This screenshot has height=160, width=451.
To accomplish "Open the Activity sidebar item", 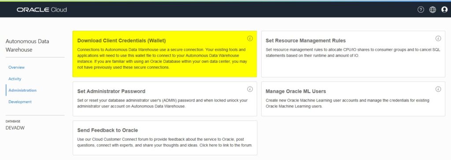I will [x=15, y=79].
